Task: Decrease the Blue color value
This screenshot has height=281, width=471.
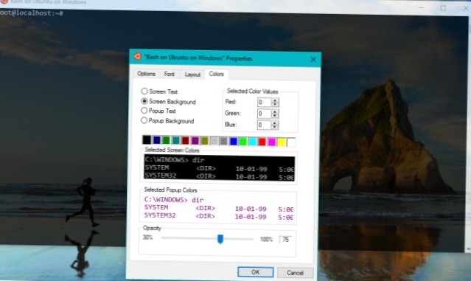Action: tap(275, 127)
